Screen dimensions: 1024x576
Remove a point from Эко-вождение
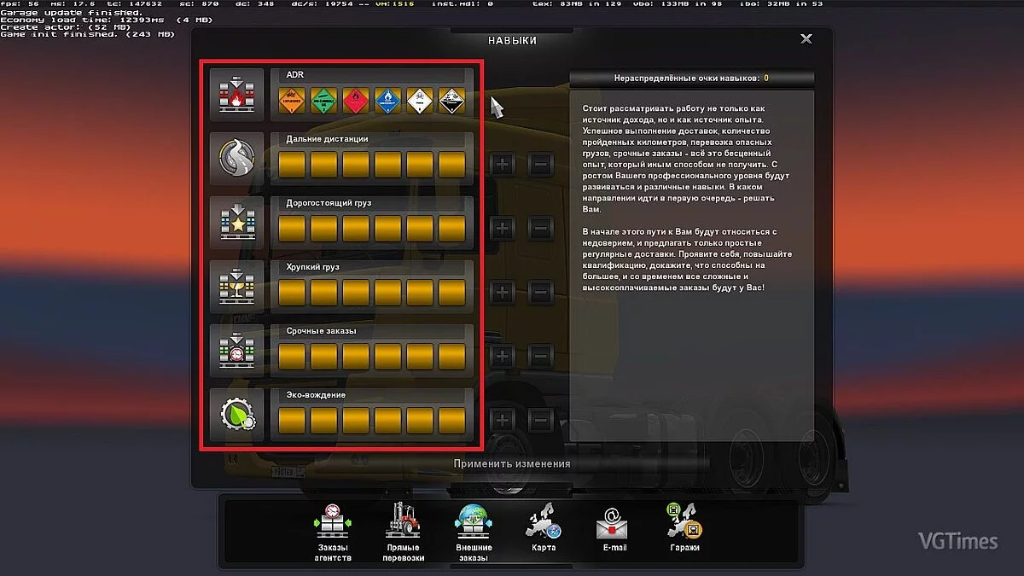[540, 421]
